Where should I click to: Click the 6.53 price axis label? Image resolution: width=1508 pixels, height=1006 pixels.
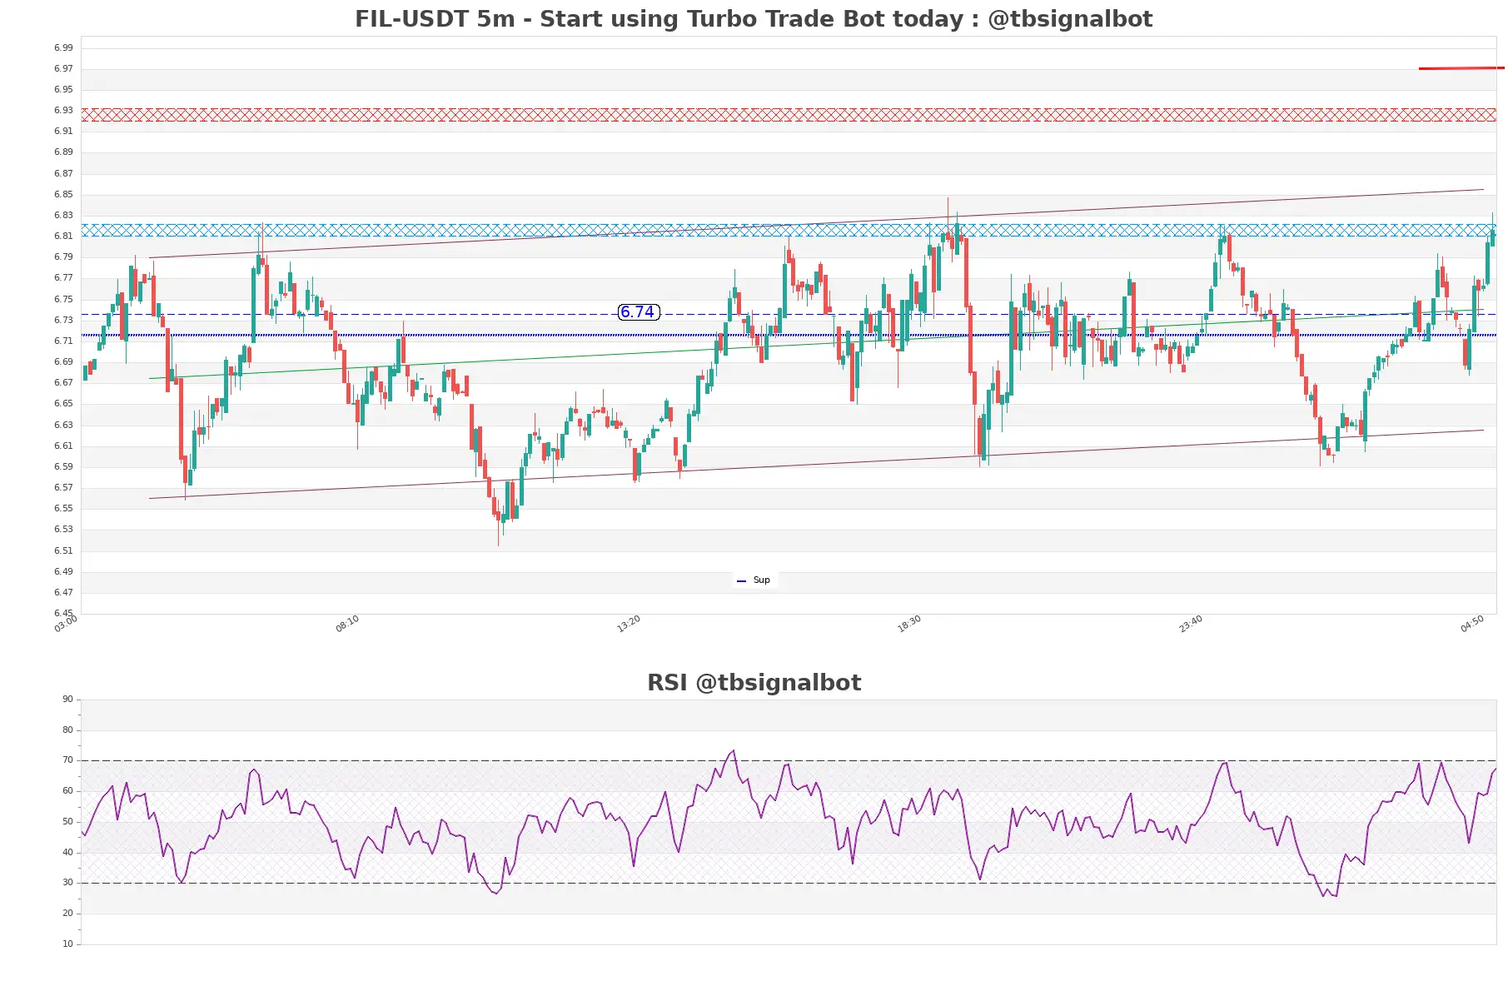pyautogui.click(x=63, y=530)
